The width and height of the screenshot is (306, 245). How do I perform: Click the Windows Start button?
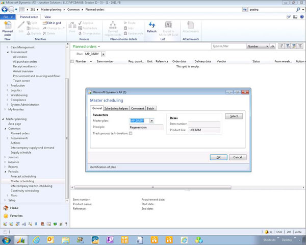pos(6,240)
